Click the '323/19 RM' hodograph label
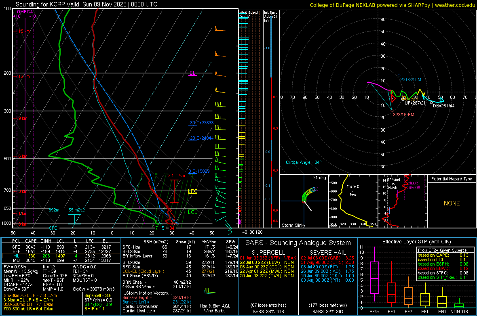The image size is (477, 316). pyautogui.click(x=404, y=115)
